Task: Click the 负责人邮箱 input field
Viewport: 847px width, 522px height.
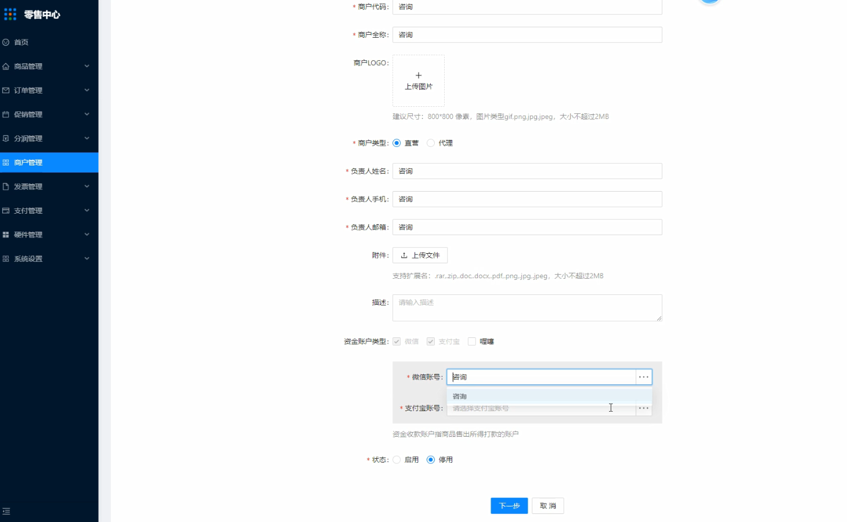Action: coord(527,227)
